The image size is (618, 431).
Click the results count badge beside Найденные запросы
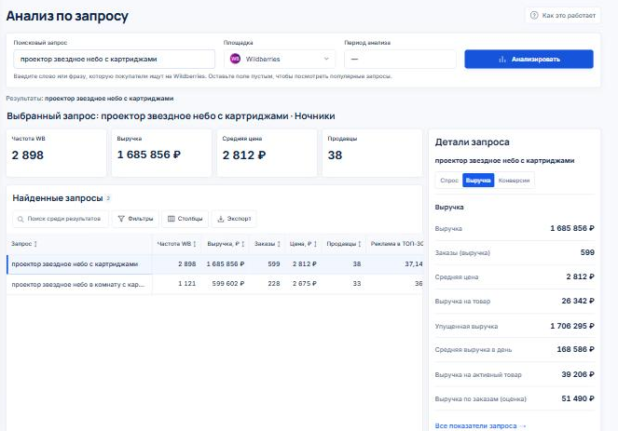(108, 198)
